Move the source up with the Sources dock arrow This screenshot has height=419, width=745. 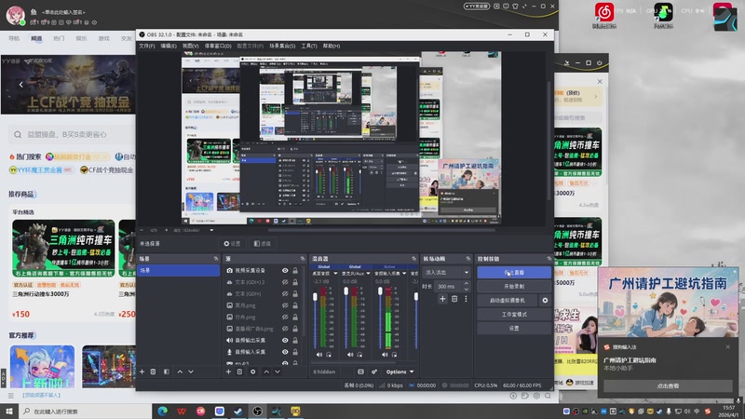(x=266, y=372)
